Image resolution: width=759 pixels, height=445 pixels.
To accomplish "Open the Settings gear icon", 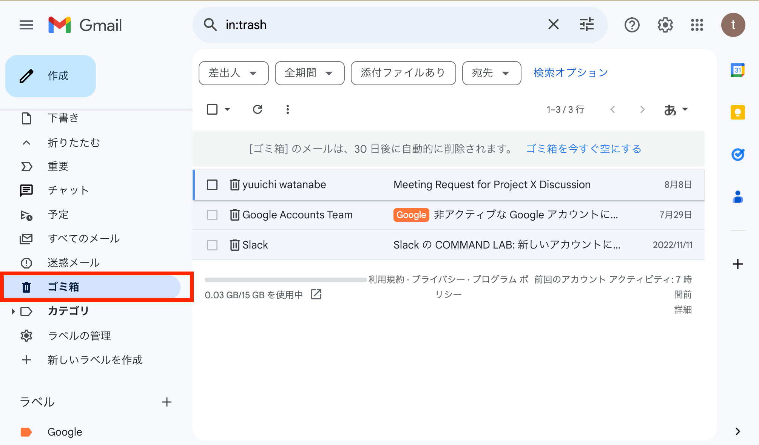I will [x=665, y=25].
